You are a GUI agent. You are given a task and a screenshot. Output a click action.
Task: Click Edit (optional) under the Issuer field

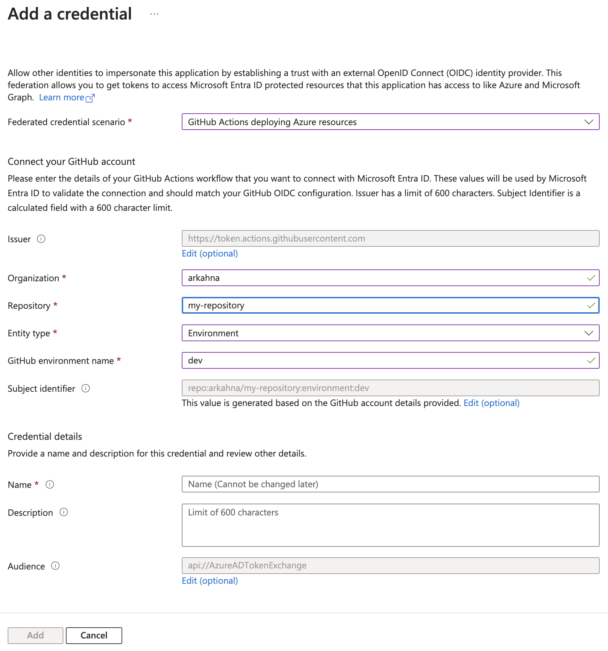[209, 253]
